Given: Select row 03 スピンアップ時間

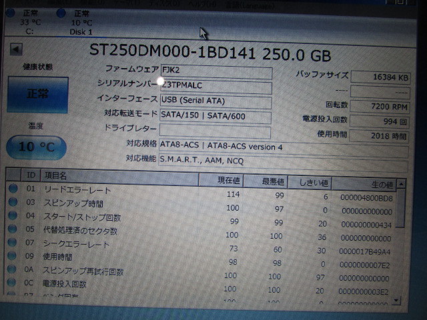Looking at the screenshot, I should point(201,206).
